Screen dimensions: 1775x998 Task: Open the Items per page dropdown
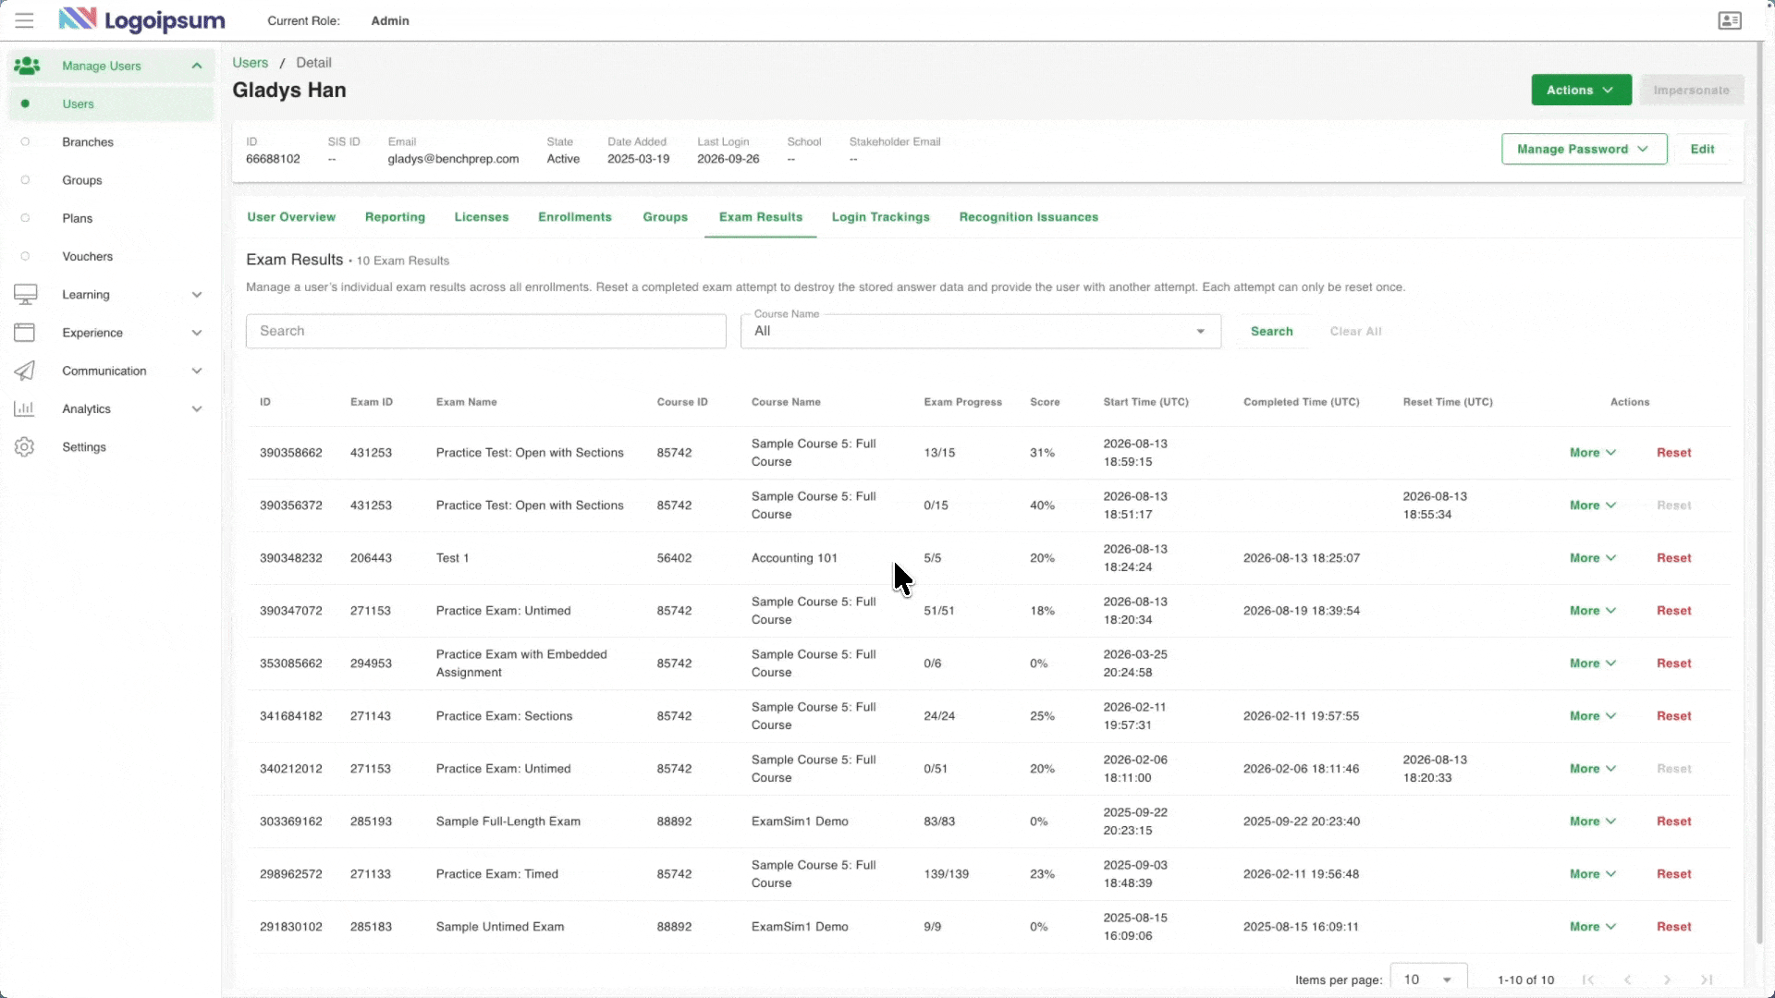[x=1428, y=980]
